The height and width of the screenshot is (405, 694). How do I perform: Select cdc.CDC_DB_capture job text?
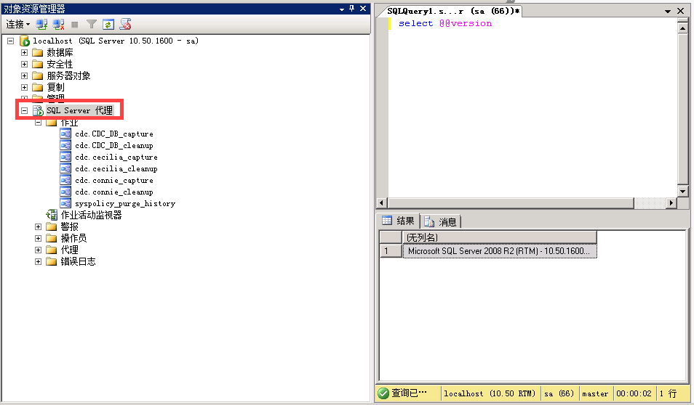point(114,134)
